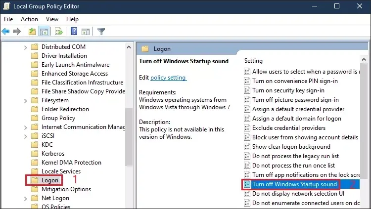Select Enhanced Storage Access folder
Image resolution: width=371 pixels, height=209 pixels.
click(75, 74)
